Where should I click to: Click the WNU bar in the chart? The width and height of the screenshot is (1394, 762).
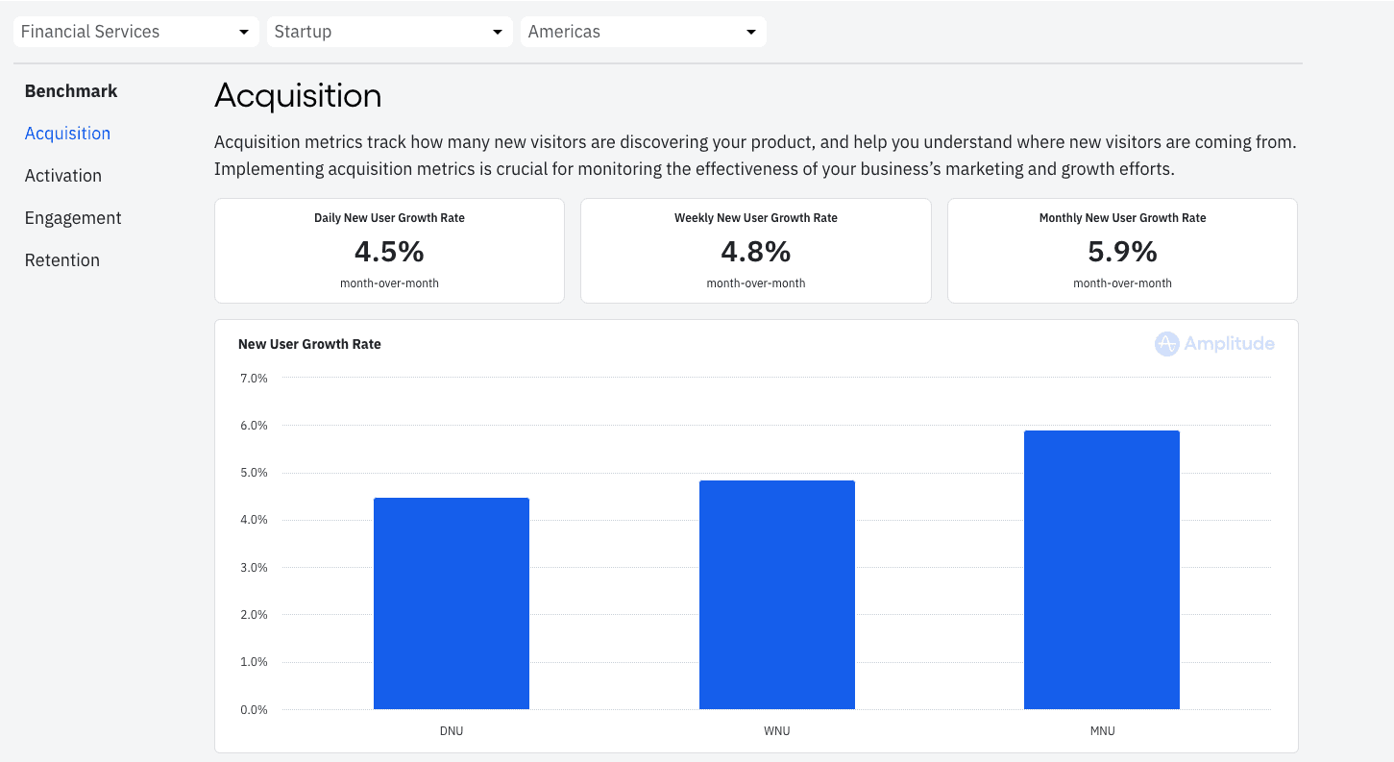(x=777, y=594)
